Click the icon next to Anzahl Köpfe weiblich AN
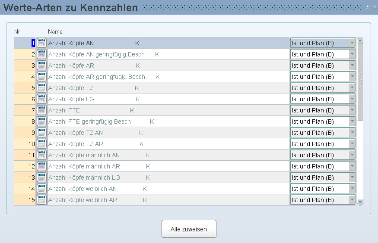Viewport: 378px width, 243px height. click(x=41, y=189)
